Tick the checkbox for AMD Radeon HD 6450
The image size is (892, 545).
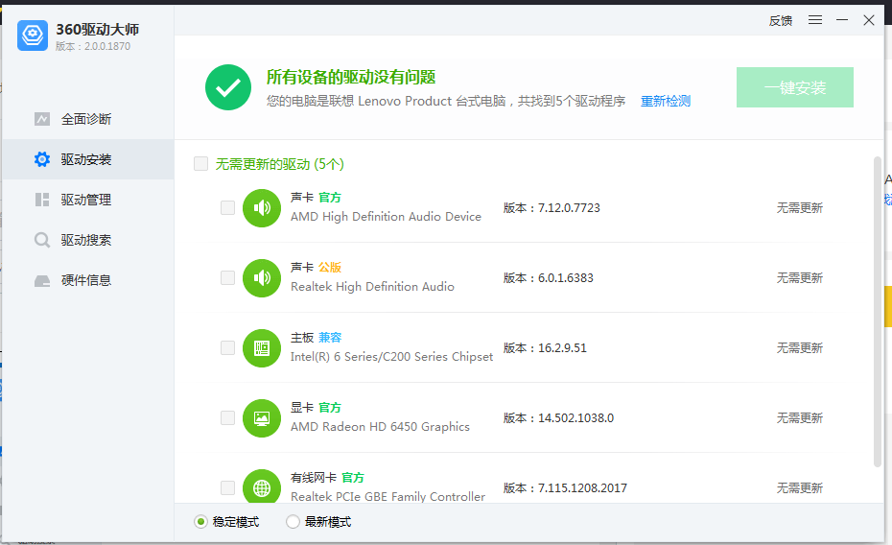227,417
